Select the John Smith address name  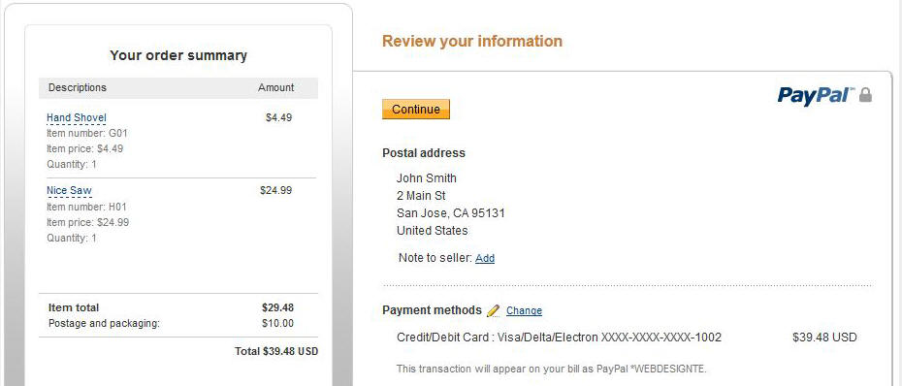426,178
